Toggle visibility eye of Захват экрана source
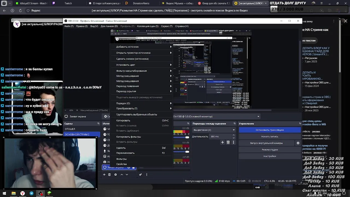This screenshot has width=350, height=197. coord(129,167)
